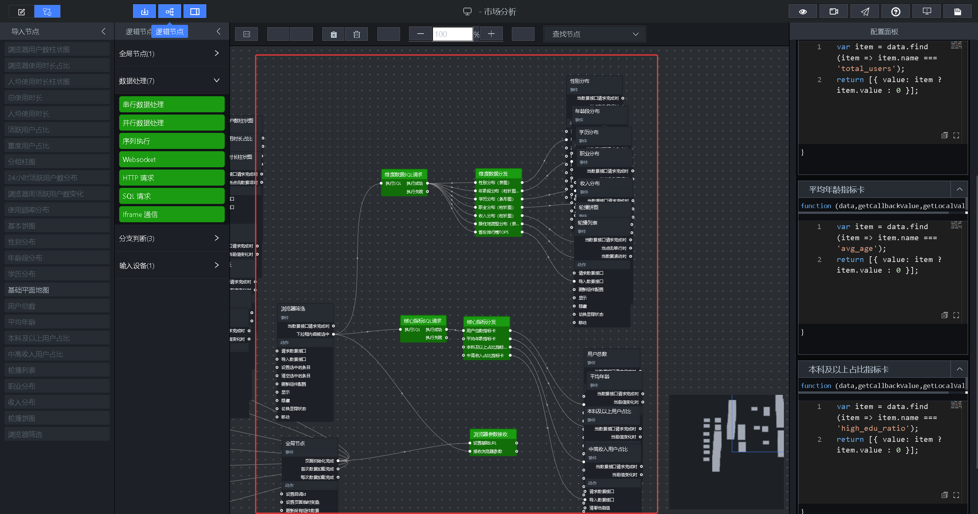The height and width of the screenshot is (514, 978).
Task: Expand avg_age code editor to fullscreen
Action: [x=956, y=315]
